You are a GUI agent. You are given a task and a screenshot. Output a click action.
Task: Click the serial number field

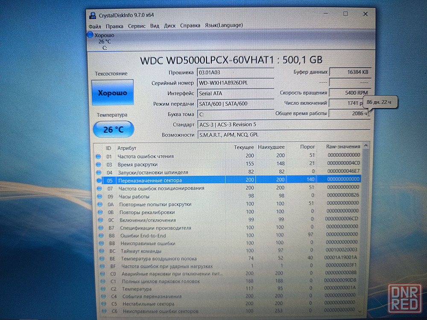(x=235, y=83)
